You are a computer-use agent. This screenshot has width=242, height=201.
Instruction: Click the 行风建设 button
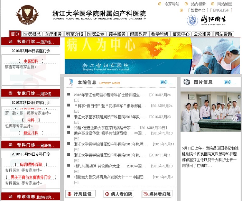81,194
